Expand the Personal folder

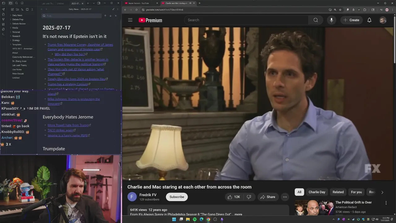[16, 32]
